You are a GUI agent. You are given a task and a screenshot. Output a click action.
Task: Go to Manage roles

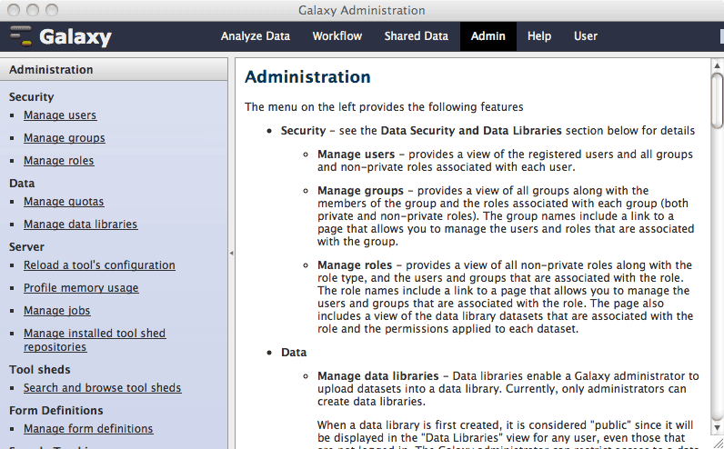tap(59, 161)
